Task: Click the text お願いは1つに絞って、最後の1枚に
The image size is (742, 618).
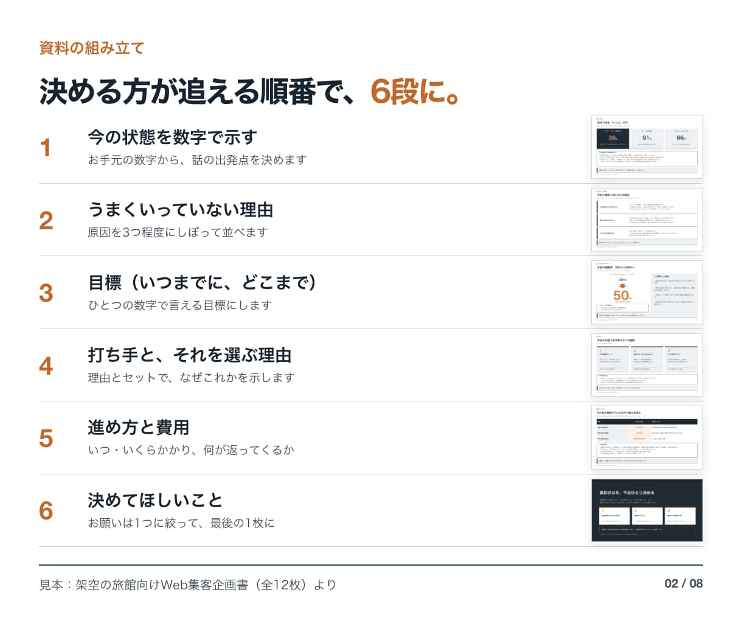Action: coord(181,523)
